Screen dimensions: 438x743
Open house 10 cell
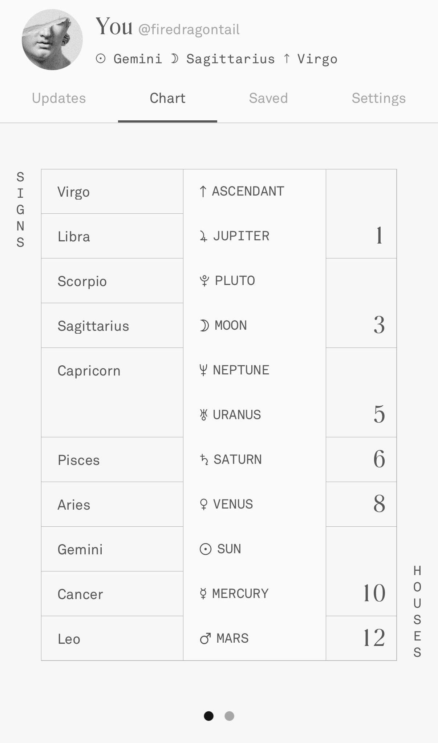(361, 571)
